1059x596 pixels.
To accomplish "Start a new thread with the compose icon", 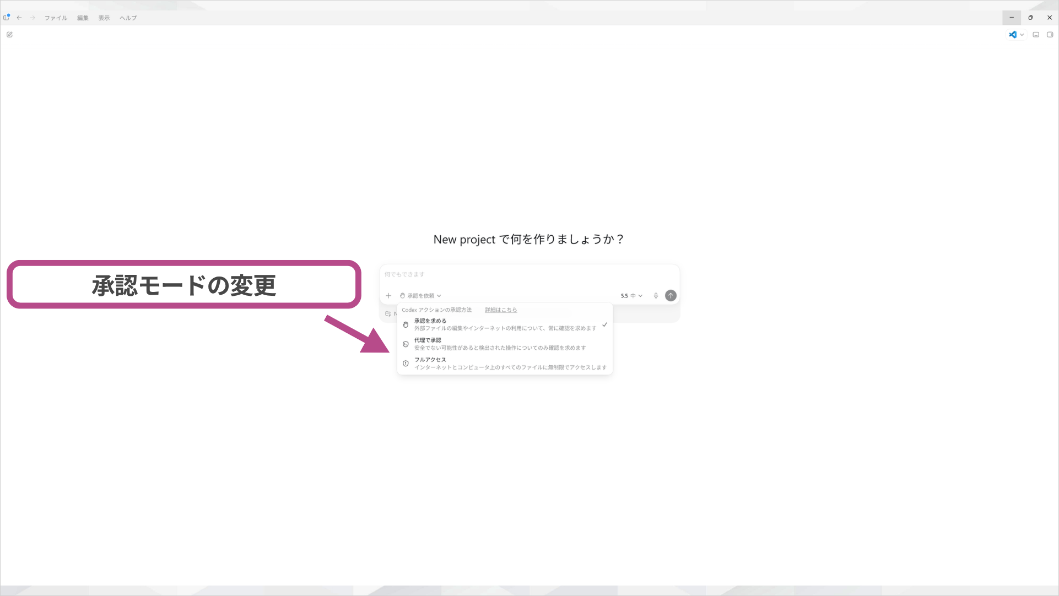I will click(x=9, y=35).
